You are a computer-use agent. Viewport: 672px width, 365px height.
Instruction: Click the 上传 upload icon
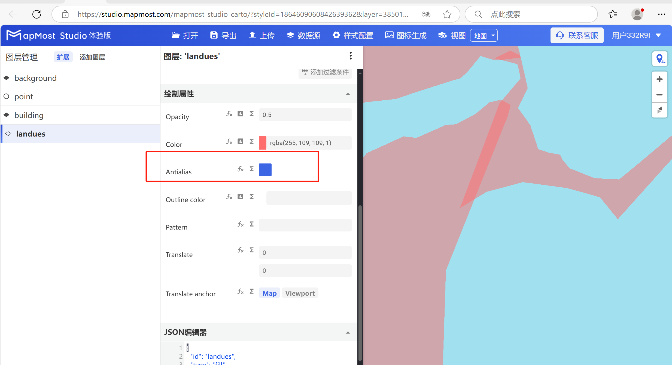tap(253, 35)
